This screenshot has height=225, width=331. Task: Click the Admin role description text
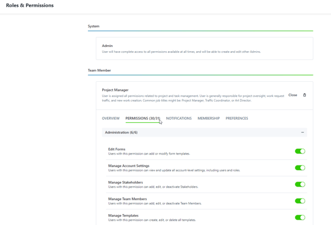(181, 52)
